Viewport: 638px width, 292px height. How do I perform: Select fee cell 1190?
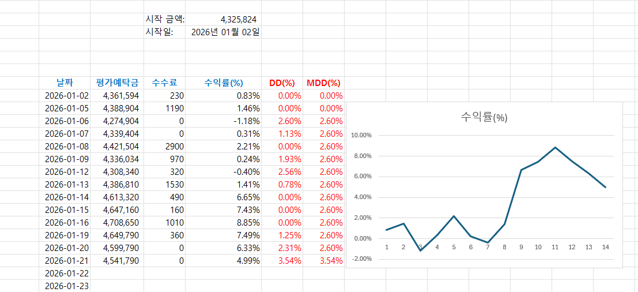click(175, 108)
